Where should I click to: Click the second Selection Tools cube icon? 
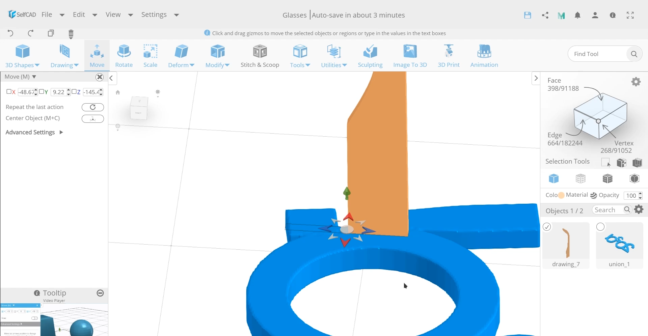(621, 163)
